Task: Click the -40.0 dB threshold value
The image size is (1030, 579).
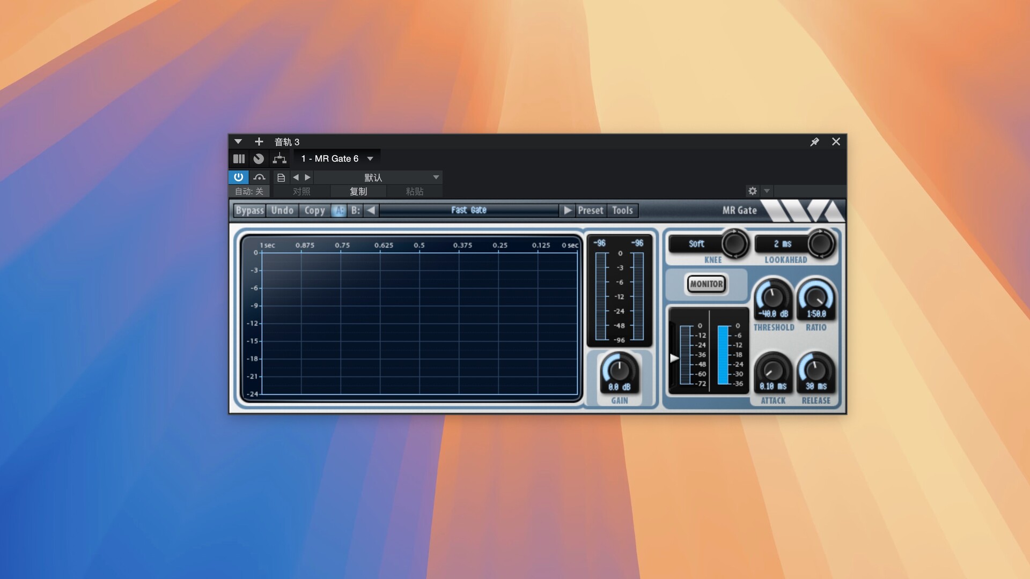Action: point(773,314)
